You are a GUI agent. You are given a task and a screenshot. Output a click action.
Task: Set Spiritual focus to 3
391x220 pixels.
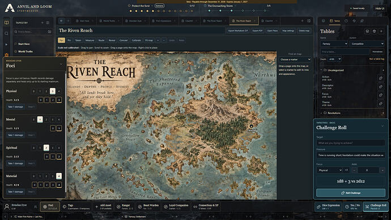52,147
